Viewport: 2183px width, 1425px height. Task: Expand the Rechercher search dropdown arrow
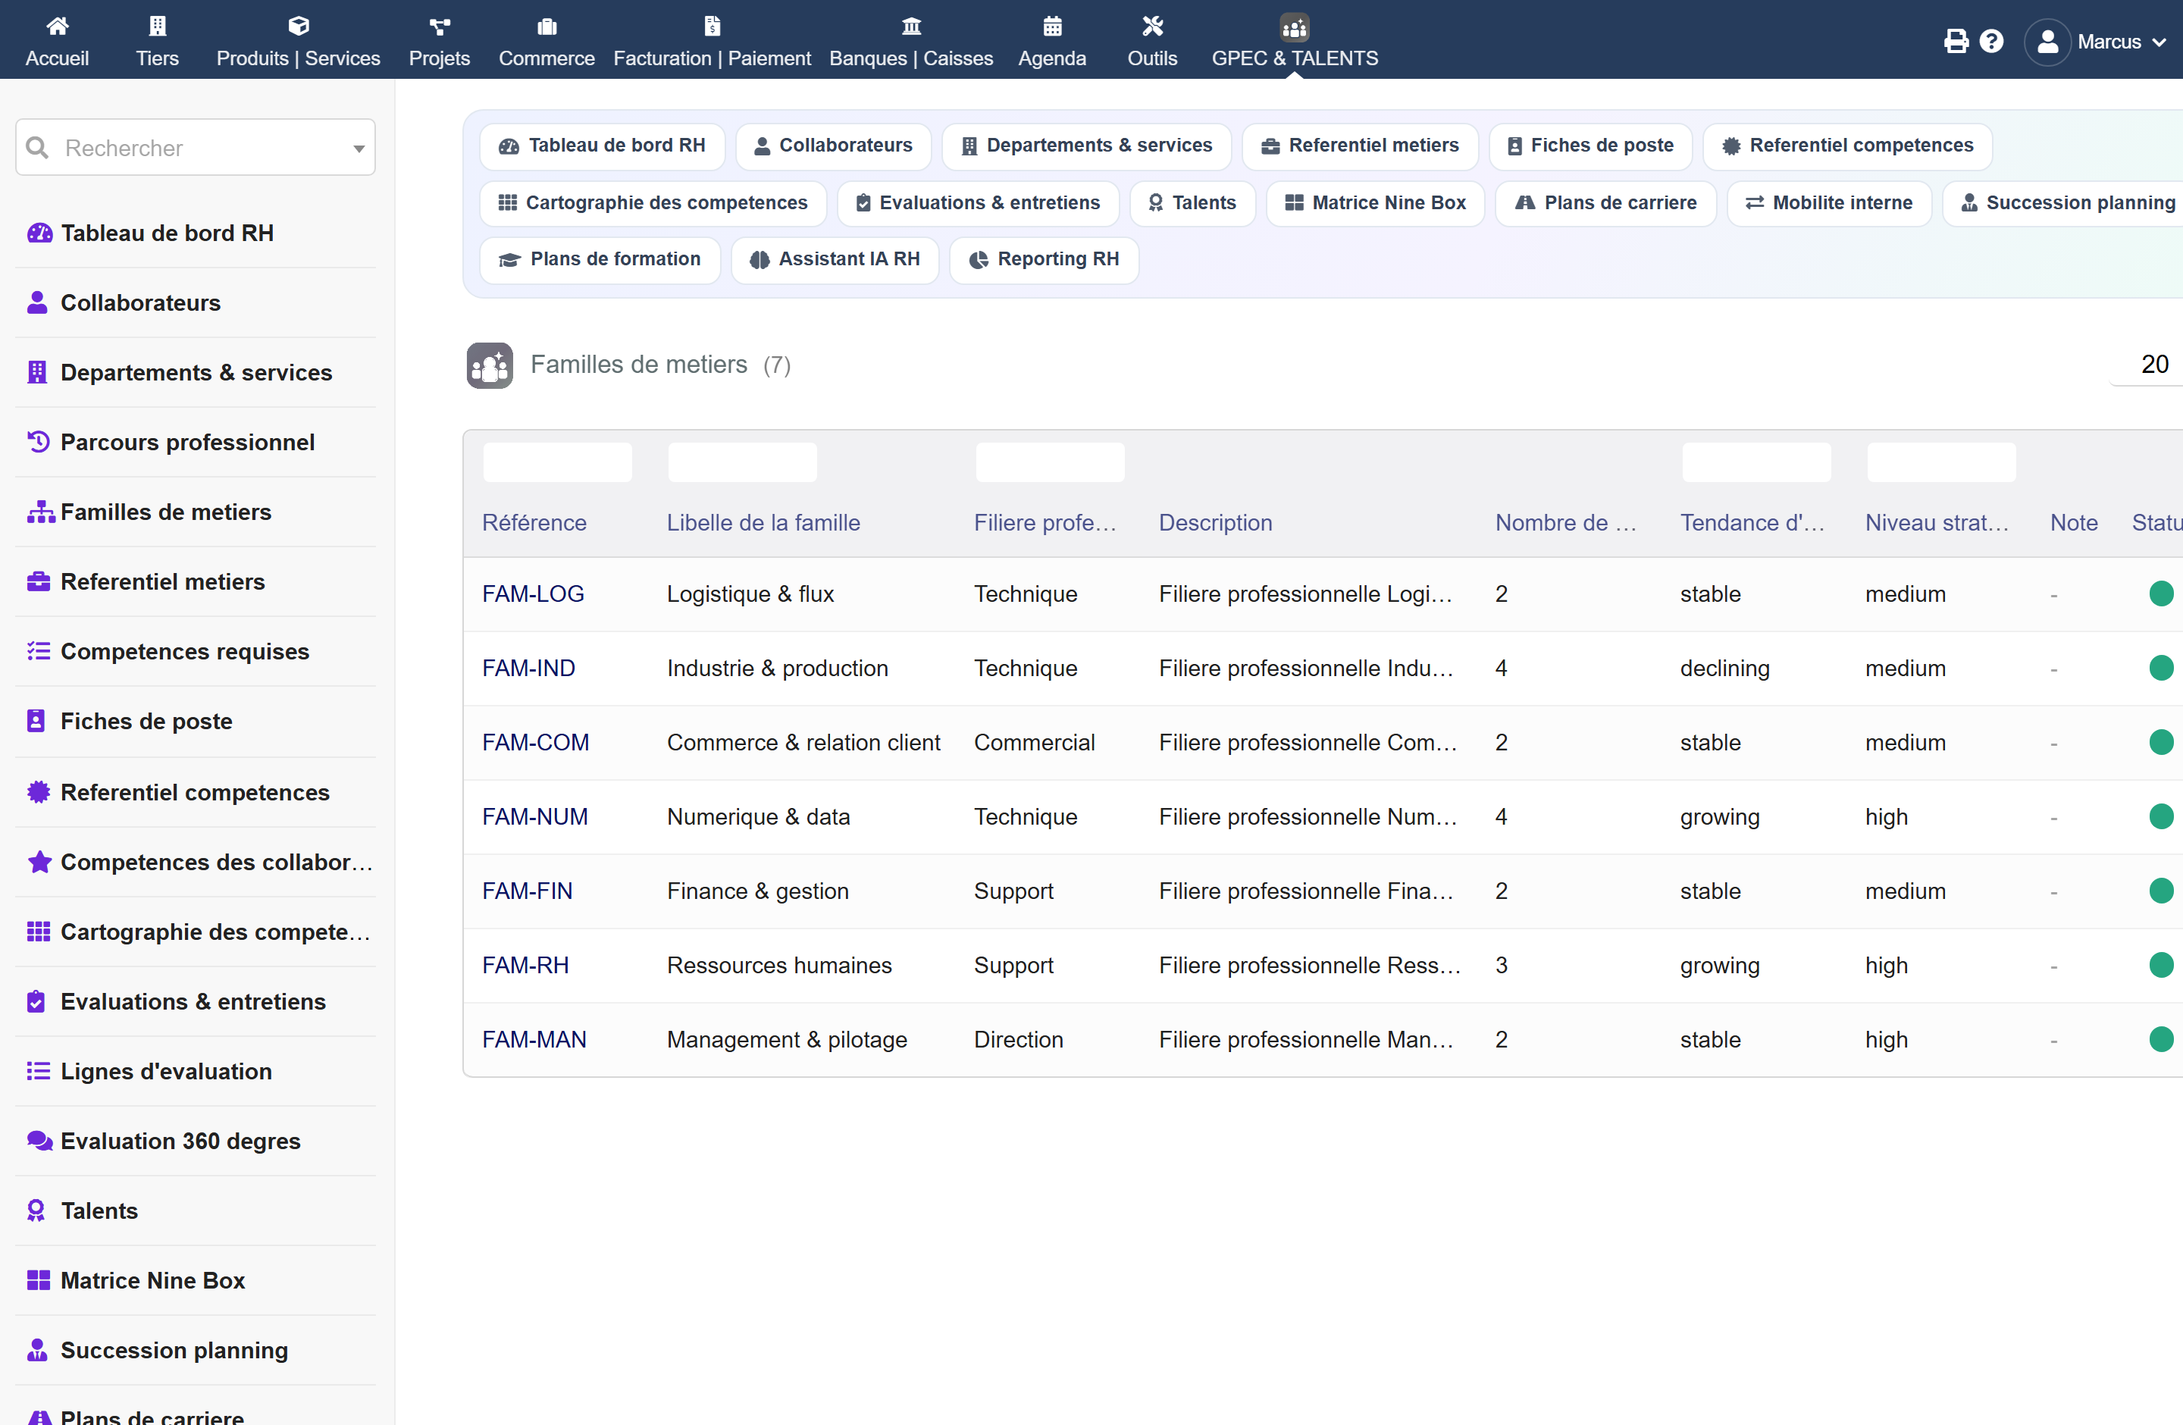(359, 149)
